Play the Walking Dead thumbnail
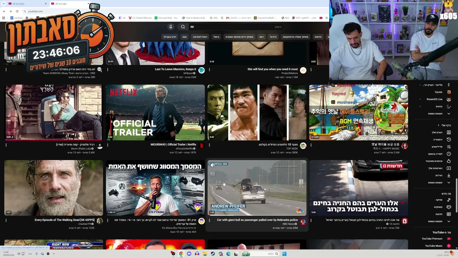 pos(54,188)
